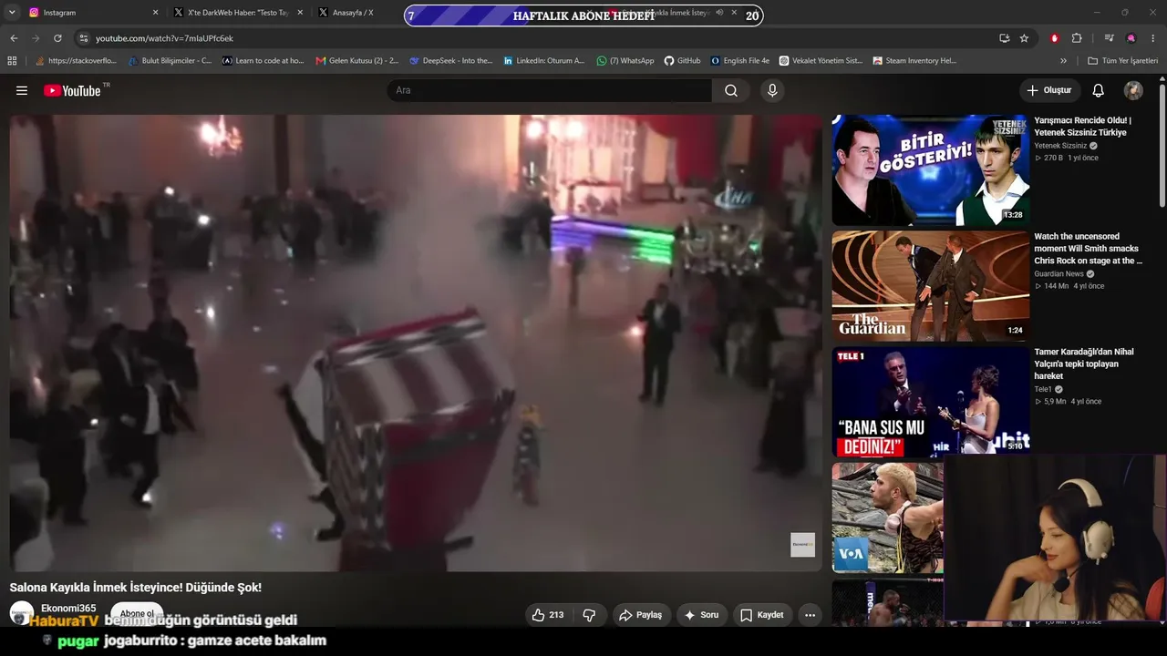Start voice search with the microphone
The width and height of the screenshot is (1167, 656).
click(772, 90)
